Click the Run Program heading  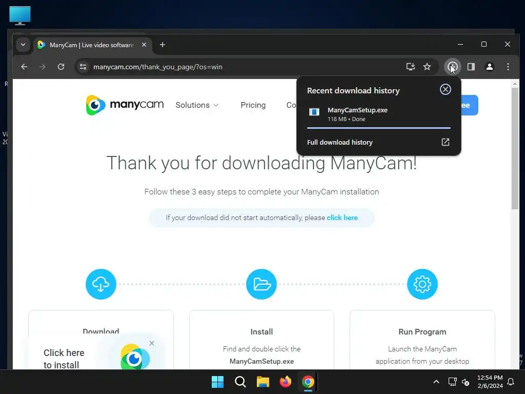pos(422,332)
